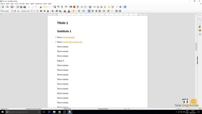Open the font size dropdown
Screen dimensions: 202x114
[37, 11]
